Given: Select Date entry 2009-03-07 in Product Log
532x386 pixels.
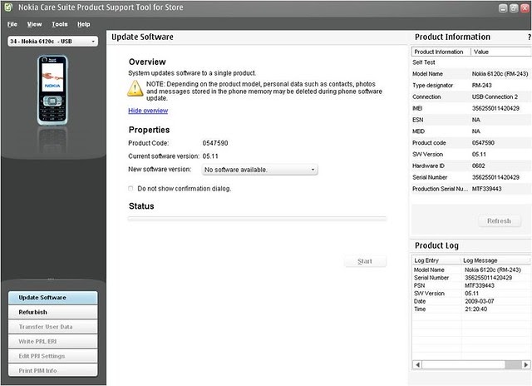Looking at the screenshot, I should (471, 301).
